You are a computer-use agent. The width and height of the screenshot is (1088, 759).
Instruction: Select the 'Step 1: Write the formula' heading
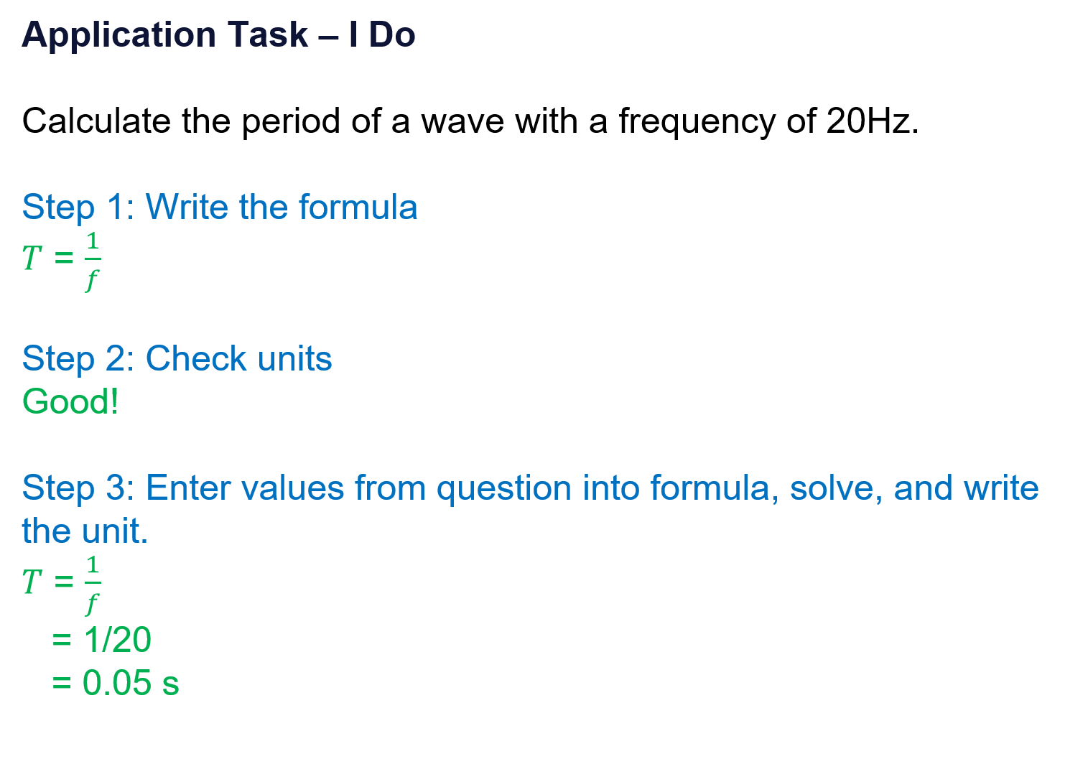point(219,208)
